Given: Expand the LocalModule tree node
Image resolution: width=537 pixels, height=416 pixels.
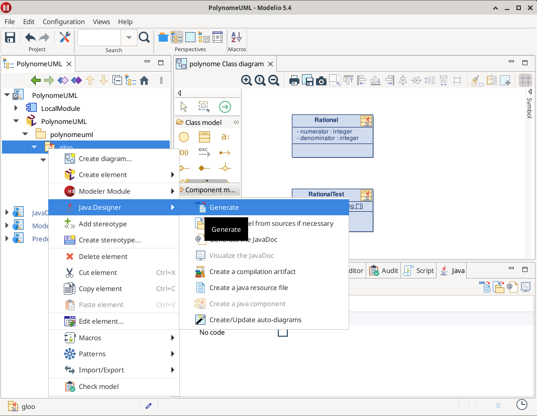Looking at the screenshot, I should [x=16, y=108].
